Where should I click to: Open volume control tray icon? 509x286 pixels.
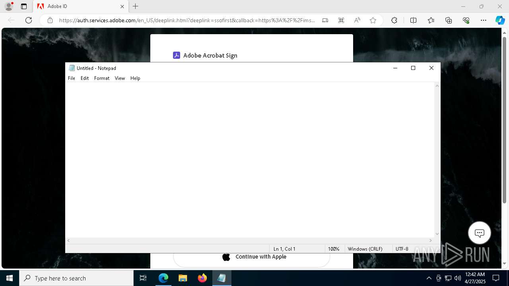(458, 278)
